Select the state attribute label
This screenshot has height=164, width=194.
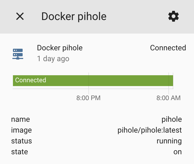[19, 152]
